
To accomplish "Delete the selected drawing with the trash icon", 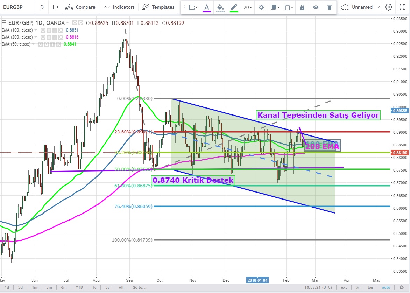I will click(x=330, y=7).
